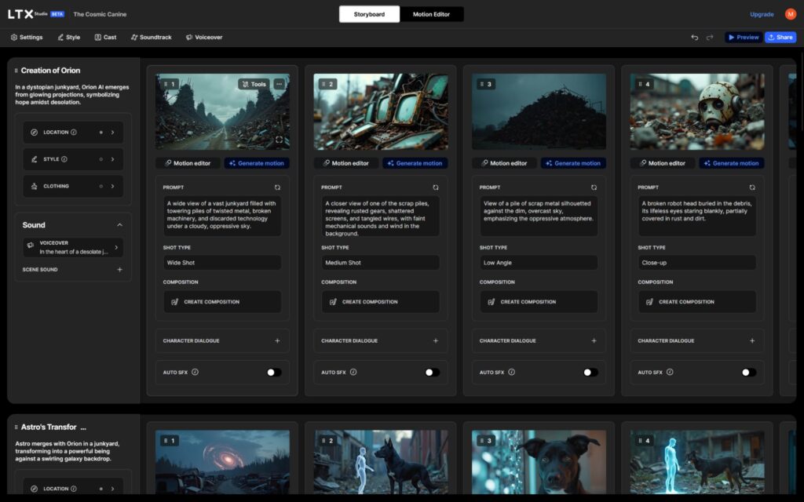Viewport: 804px width, 502px height.
Task: Collapse the Sound section chevron
Action: 119,225
